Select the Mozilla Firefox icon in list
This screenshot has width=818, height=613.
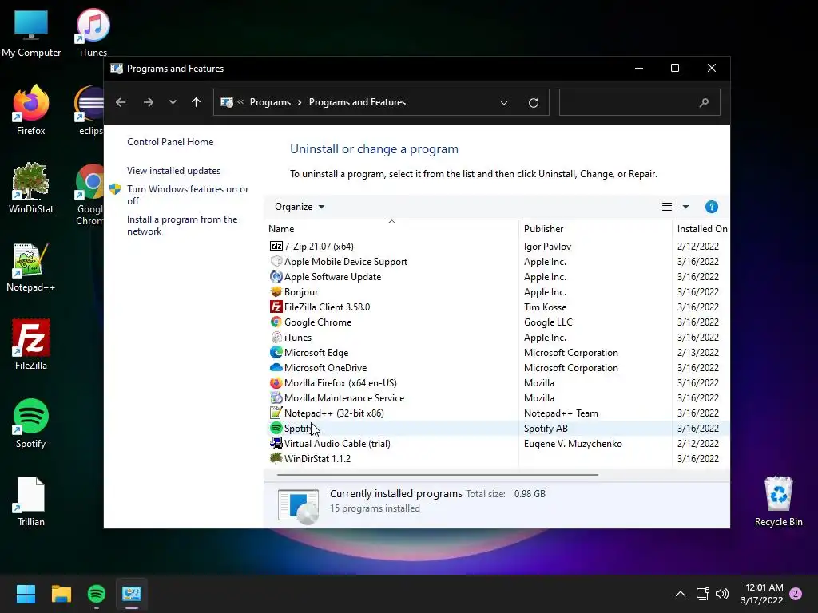(276, 382)
